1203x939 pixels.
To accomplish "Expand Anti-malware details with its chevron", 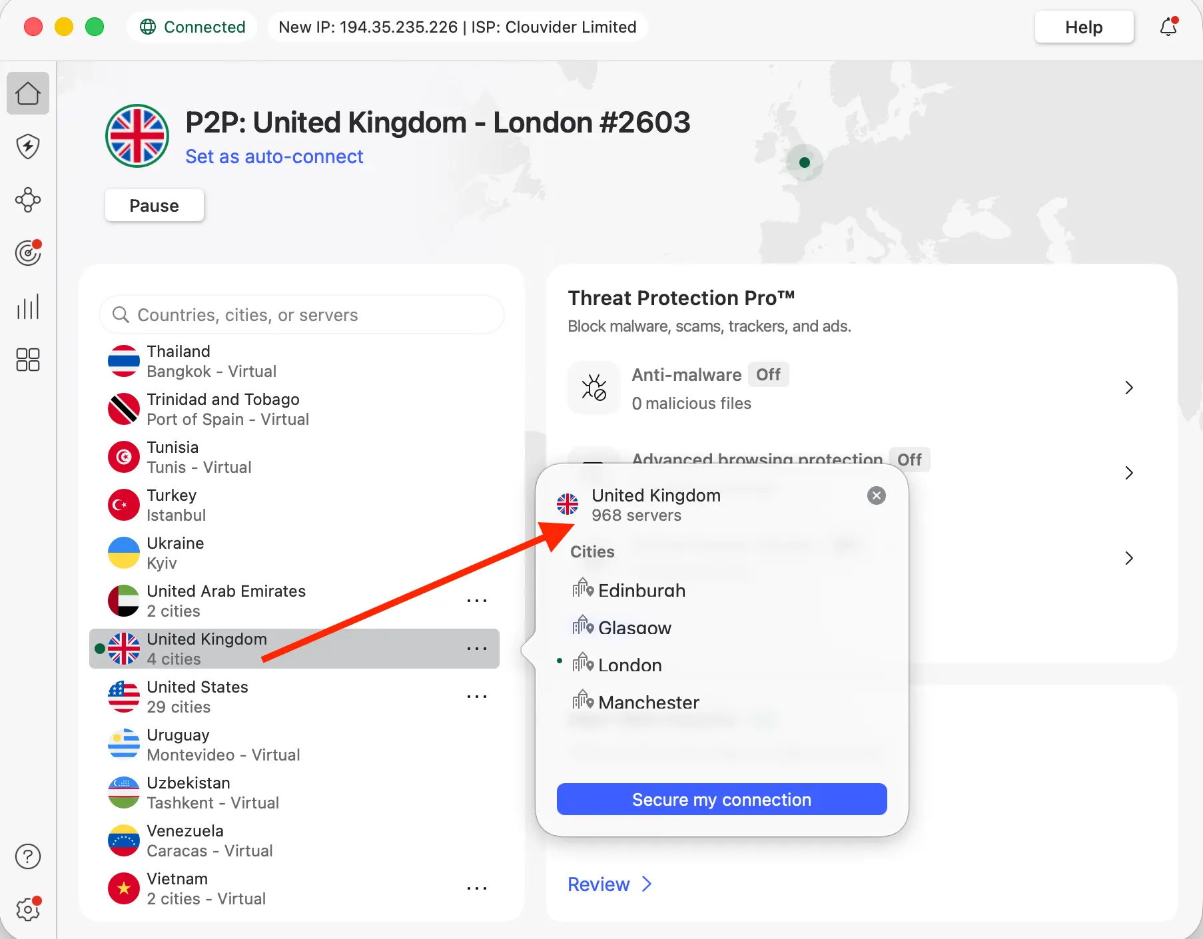I will coord(1128,388).
